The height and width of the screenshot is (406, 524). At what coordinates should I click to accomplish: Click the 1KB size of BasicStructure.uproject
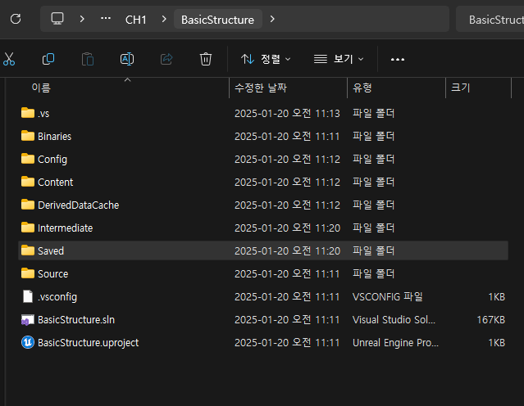pyautogui.click(x=497, y=343)
